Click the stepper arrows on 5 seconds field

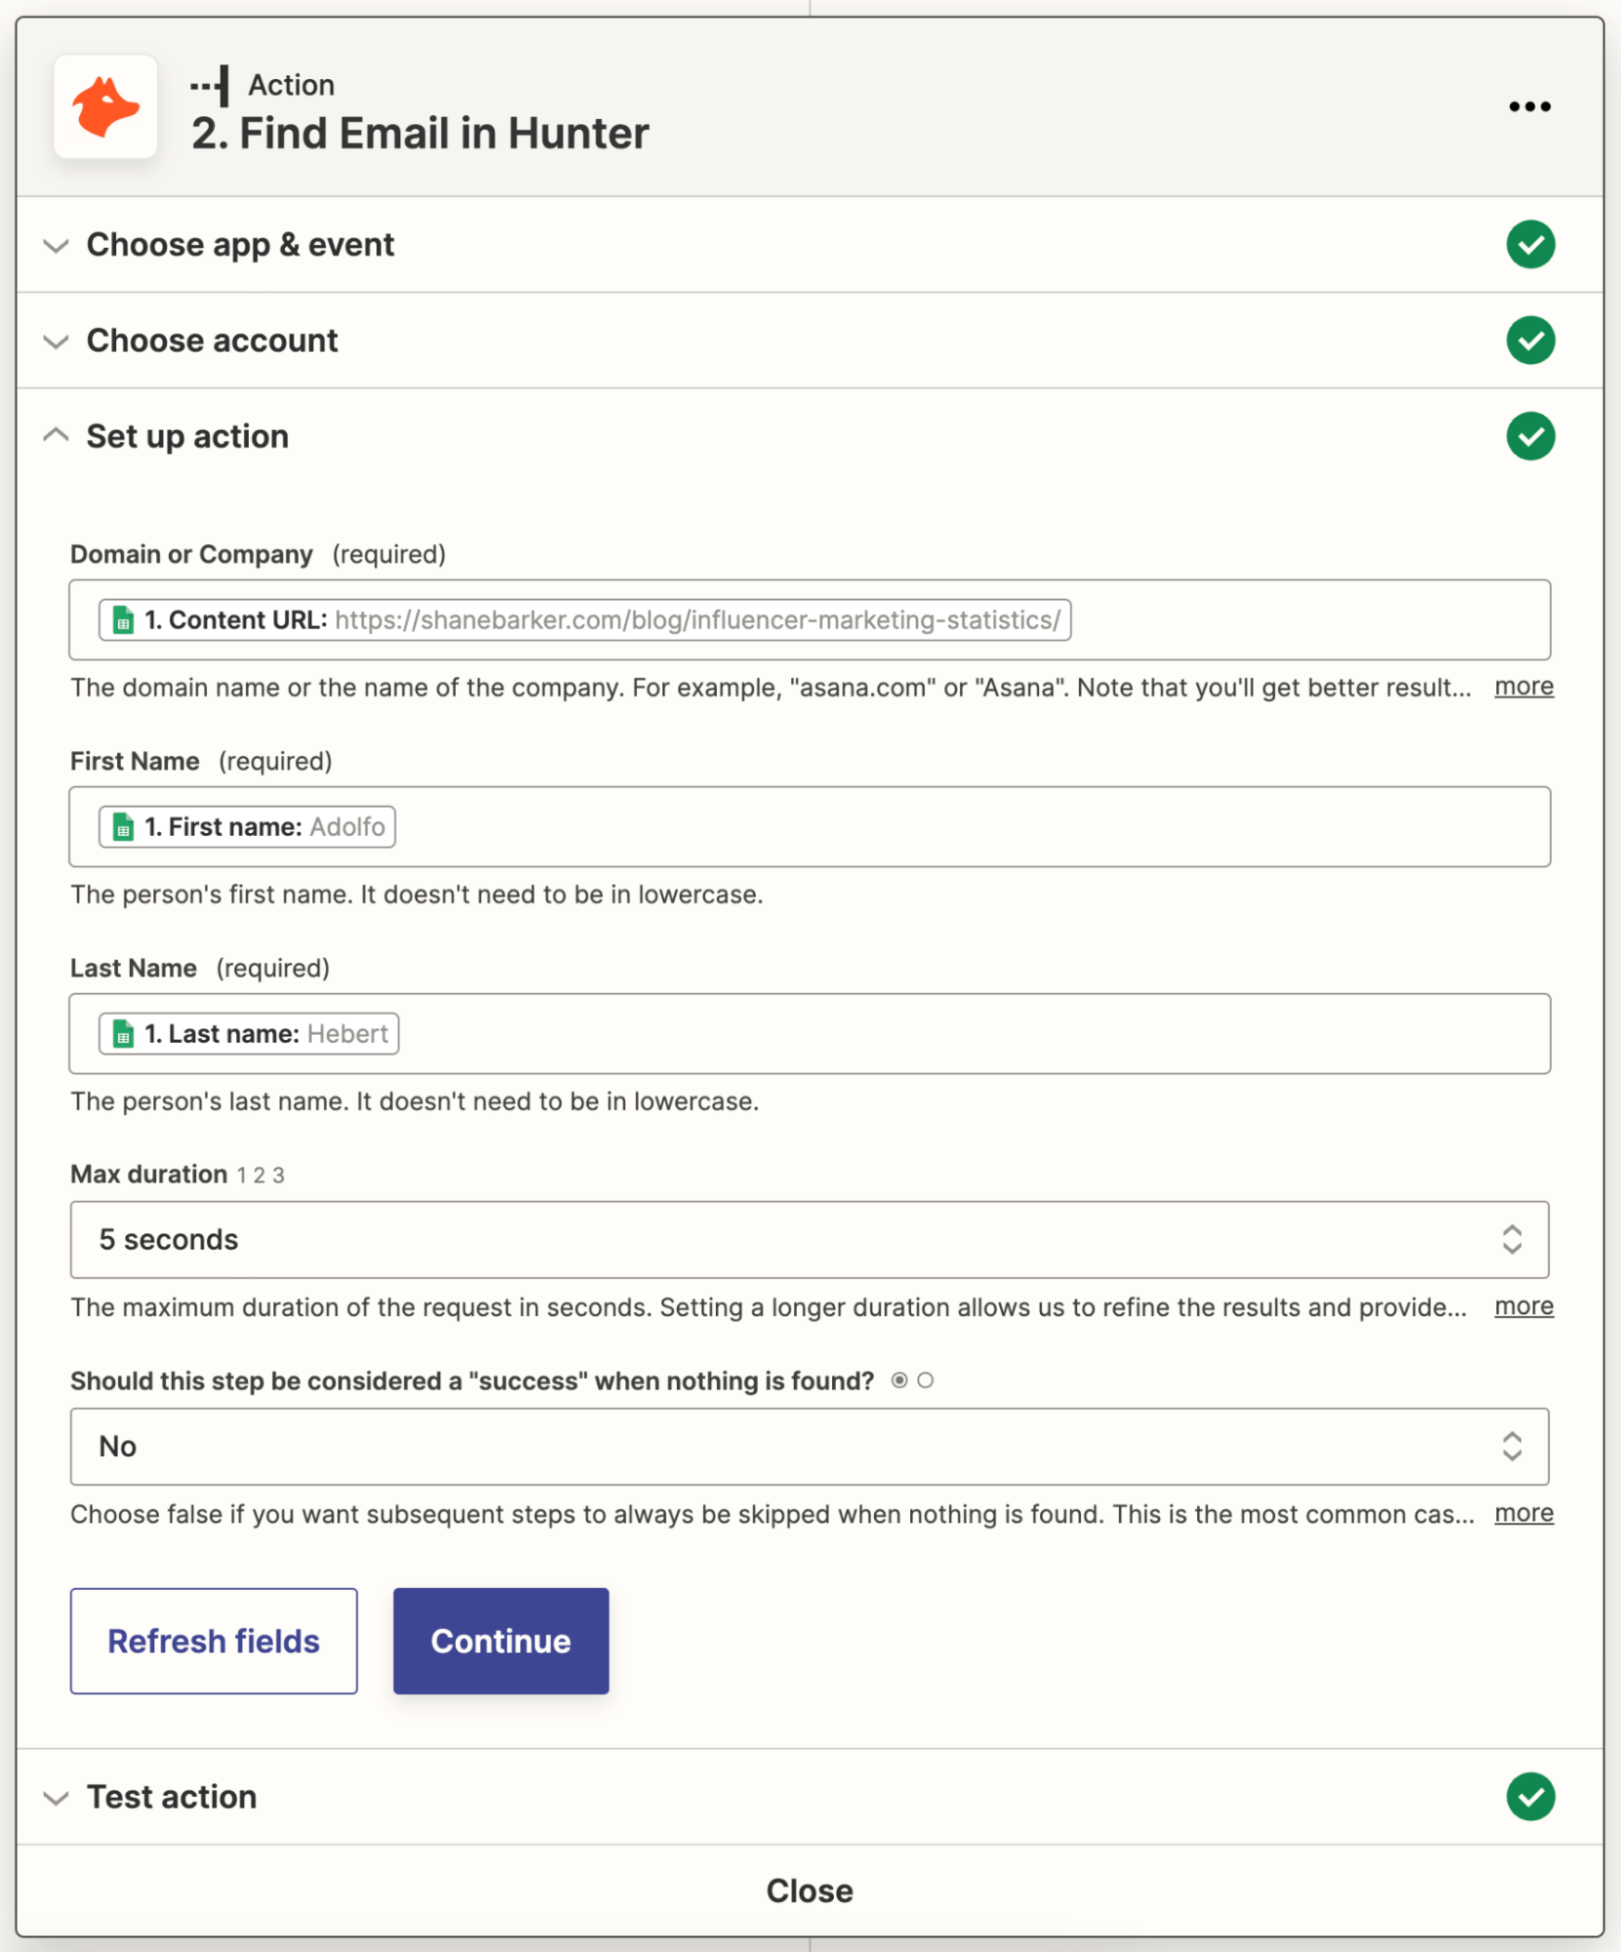point(1513,1240)
